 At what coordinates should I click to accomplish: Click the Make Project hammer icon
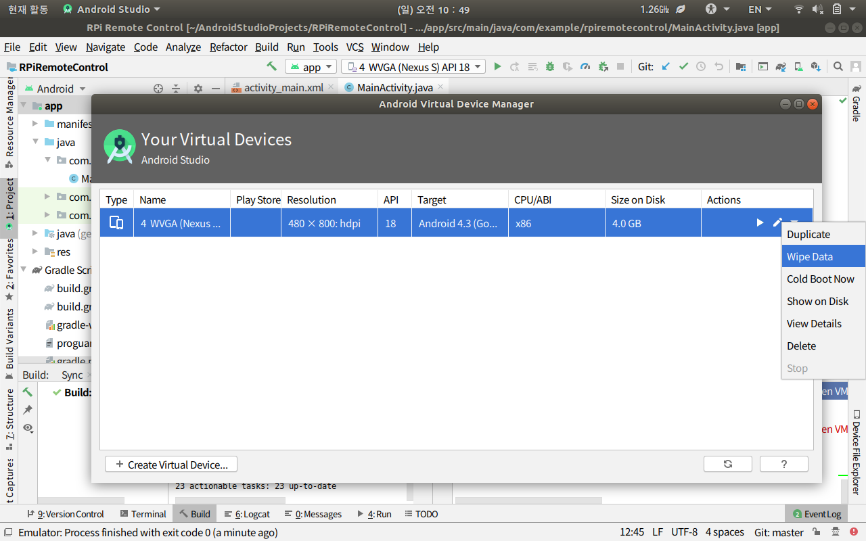coord(271,66)
